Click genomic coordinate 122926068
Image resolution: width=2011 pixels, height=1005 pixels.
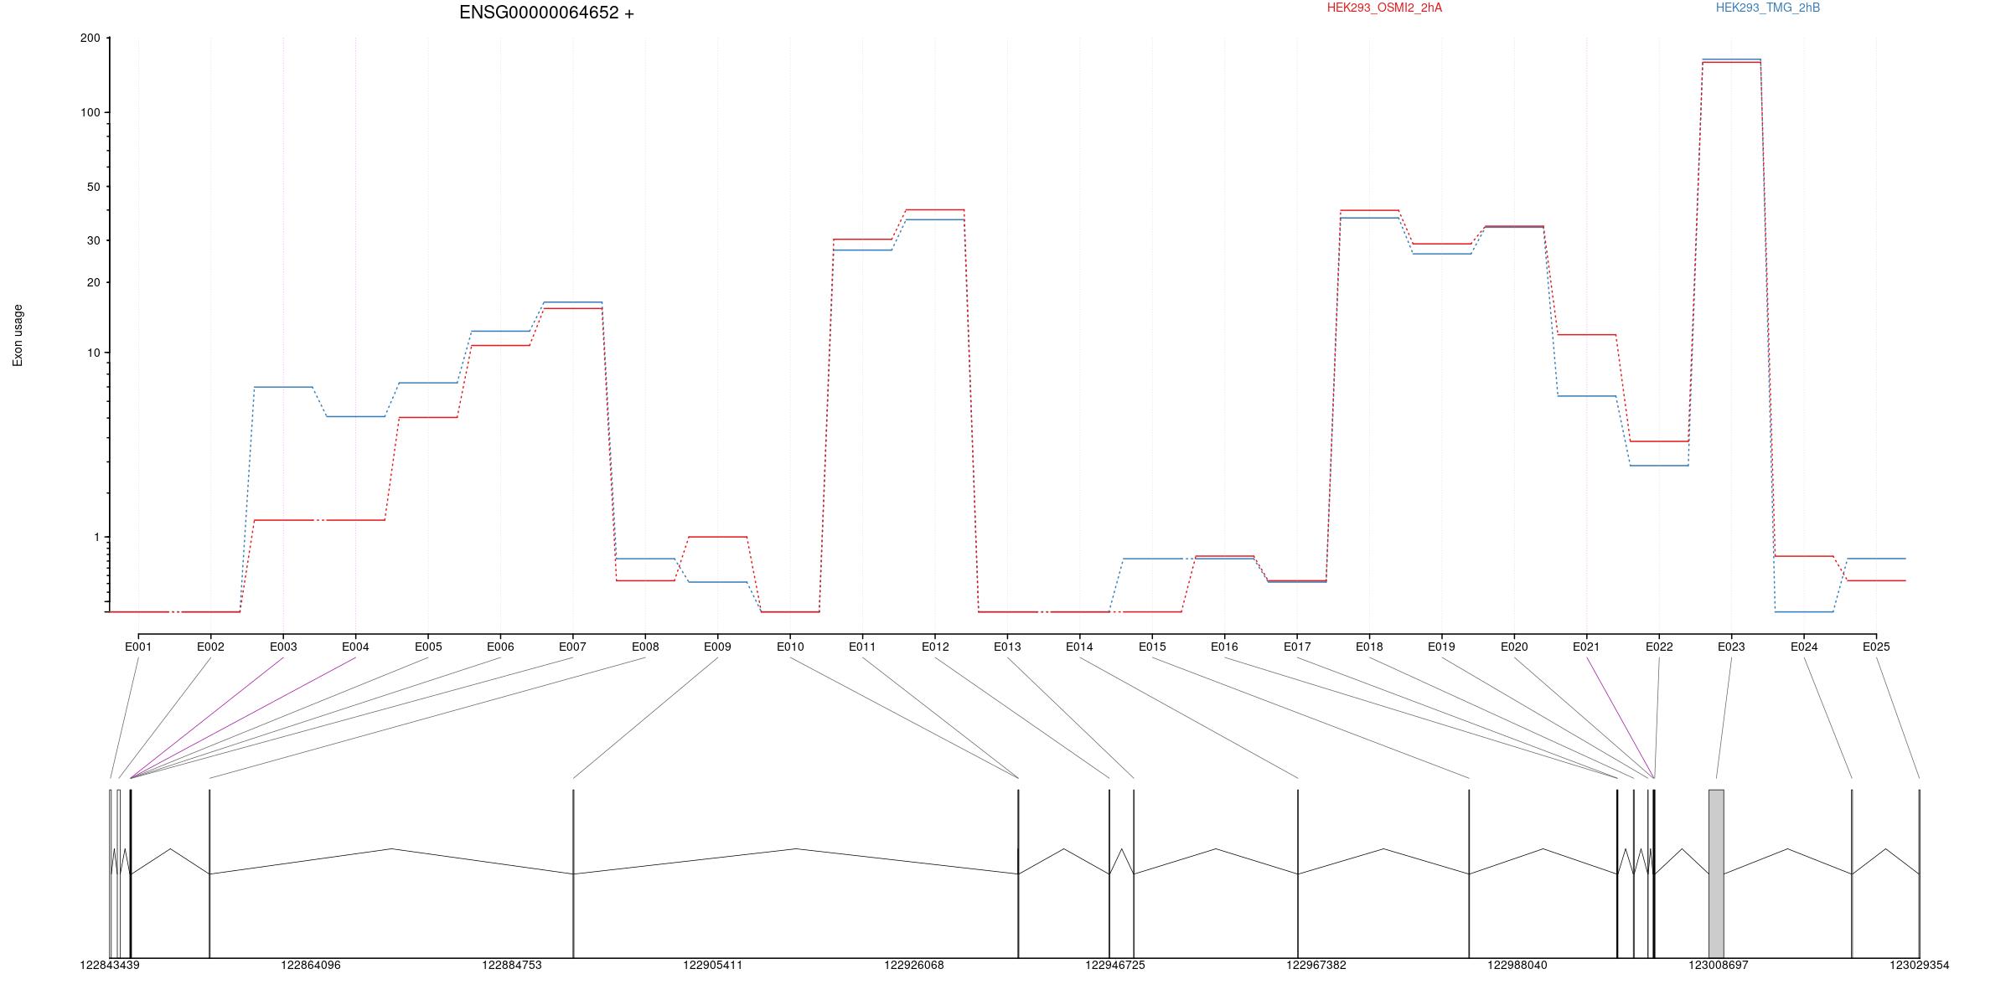pos(914,965)
